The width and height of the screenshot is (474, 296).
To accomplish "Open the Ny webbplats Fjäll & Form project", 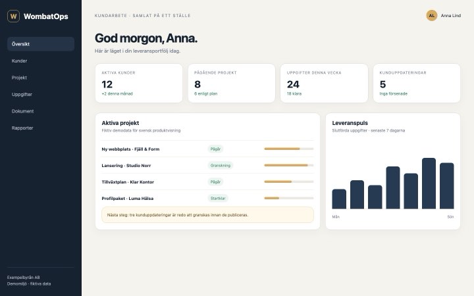I will point(130,149).
